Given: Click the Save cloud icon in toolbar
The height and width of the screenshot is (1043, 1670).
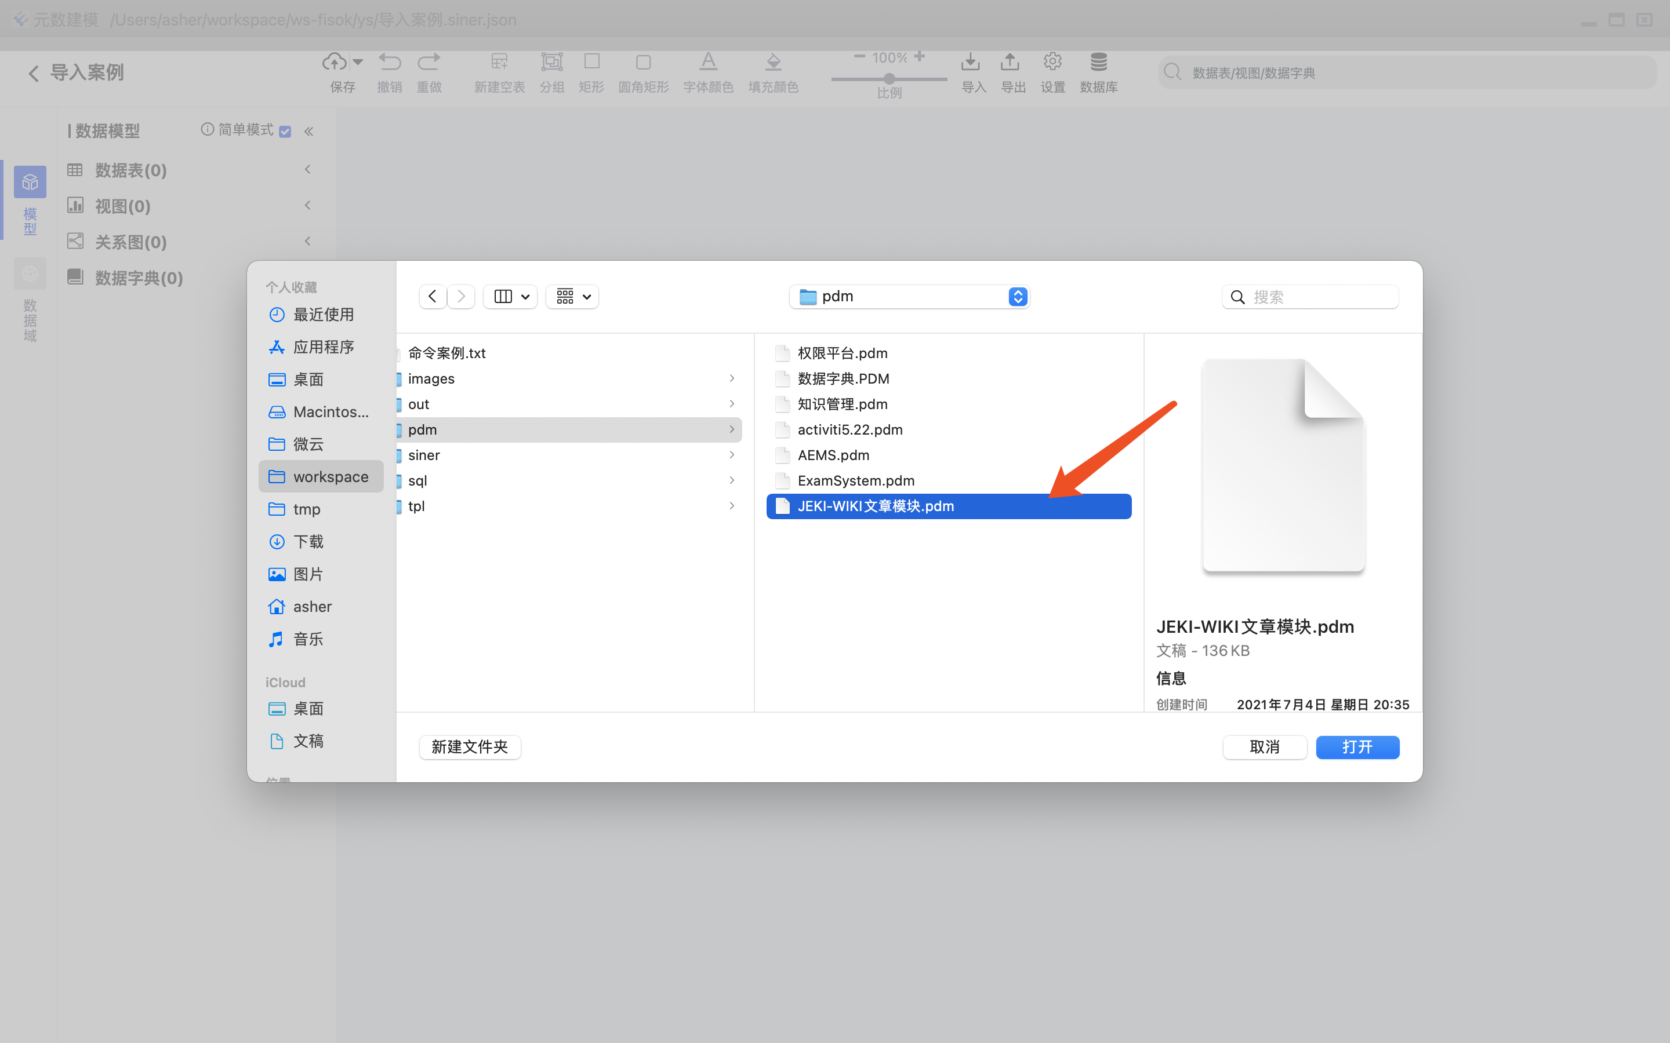Looking at the screenshot, I should (335, 62).
